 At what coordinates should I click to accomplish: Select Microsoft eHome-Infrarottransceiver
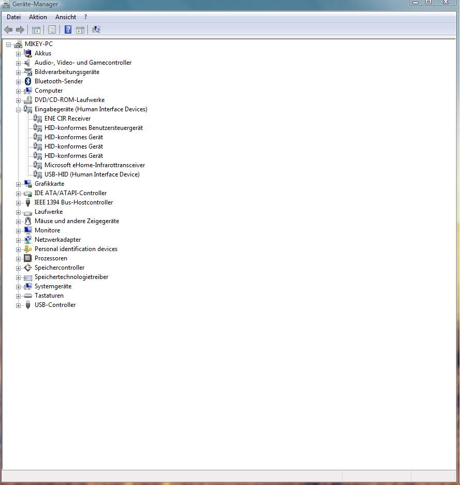95,165
